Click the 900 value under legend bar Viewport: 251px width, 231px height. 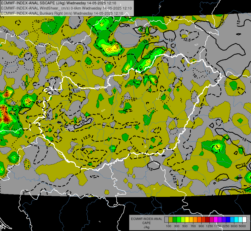[201, 226]
